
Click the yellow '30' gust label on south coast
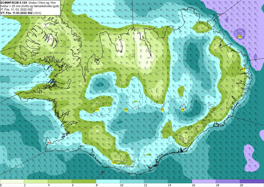(x=114, y=162)
